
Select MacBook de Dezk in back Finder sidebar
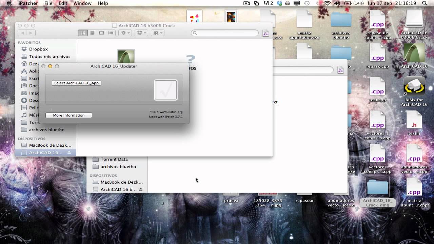click(122, 182)
